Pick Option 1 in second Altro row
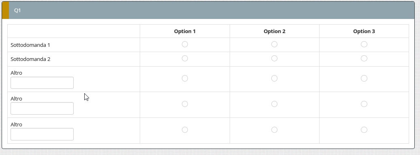 185,104
